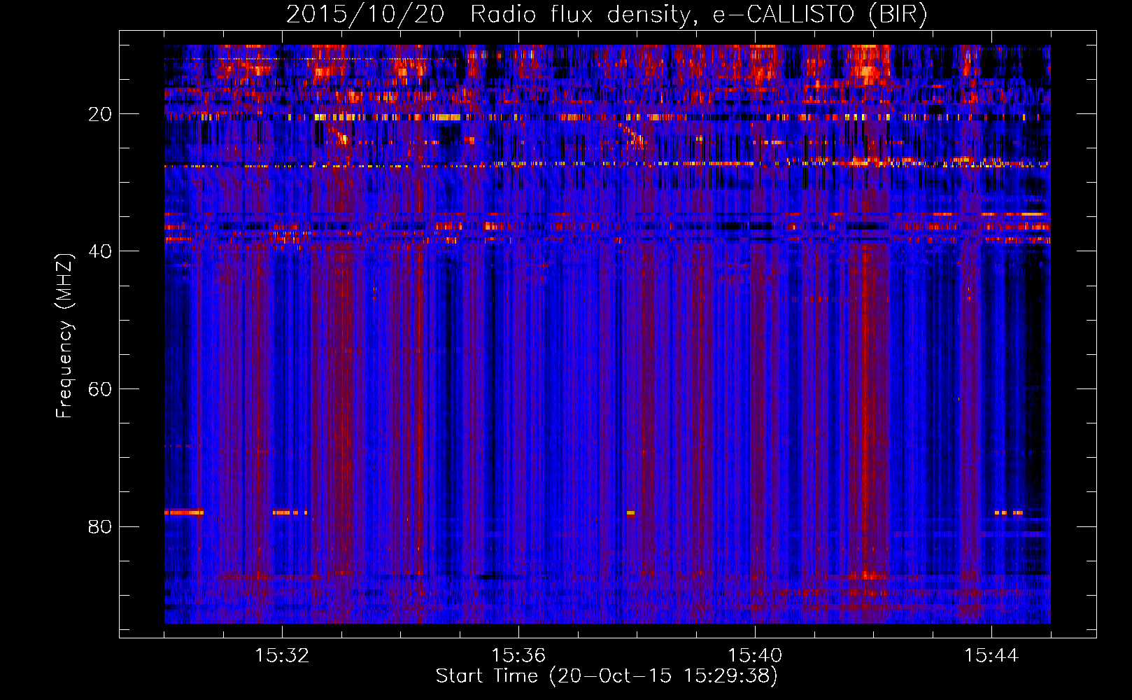The height and width of the screenshot is (700, 1132).
Task: Click the date '2015/10/20' in the title
Action: click(365, 15)
